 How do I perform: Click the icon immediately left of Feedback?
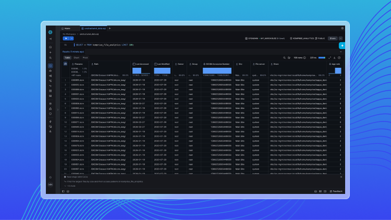coord(325,191)
